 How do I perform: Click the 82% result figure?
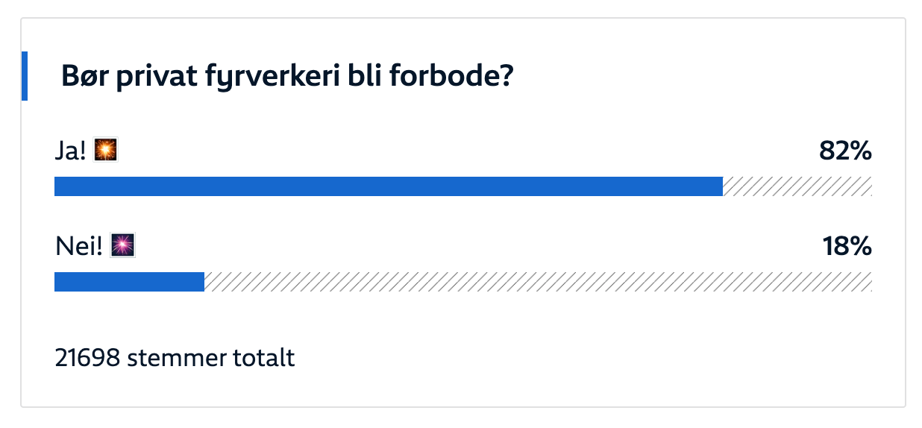[x=845, y=151]
